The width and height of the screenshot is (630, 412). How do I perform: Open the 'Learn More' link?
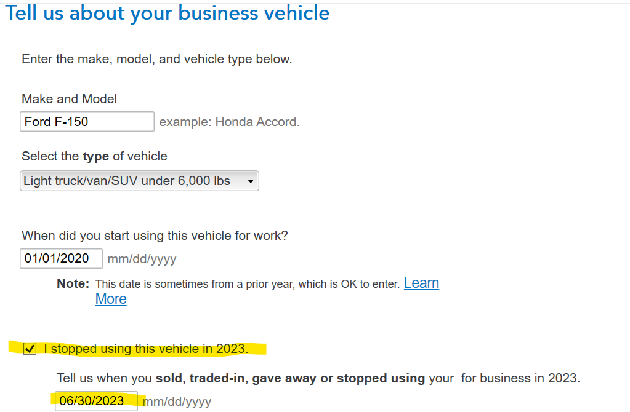(x=421, y=283)
